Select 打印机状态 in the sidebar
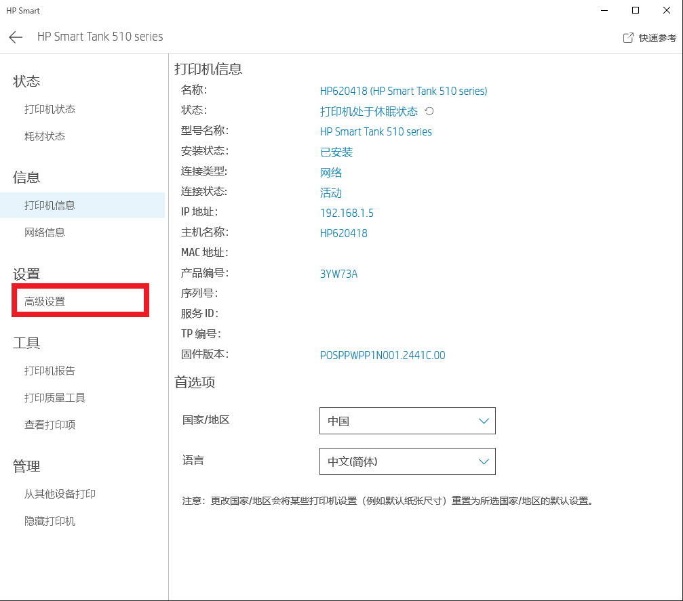Viewport: 683px width, 601px height. 50,109
